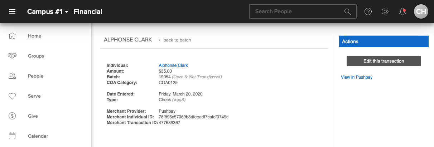This screenshot has height=147, width=434.
Task: Open the Give dollar-sign icon
Action: coord(12,116)
